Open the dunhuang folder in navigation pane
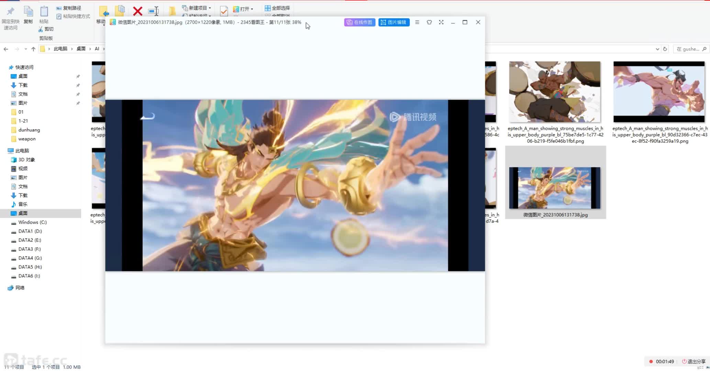The width and height of the screenshot is (710, 371). [x=29, y=130]
